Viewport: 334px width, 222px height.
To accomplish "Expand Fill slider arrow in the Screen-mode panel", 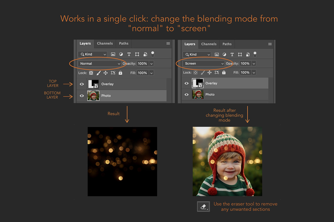I will 254,72.
